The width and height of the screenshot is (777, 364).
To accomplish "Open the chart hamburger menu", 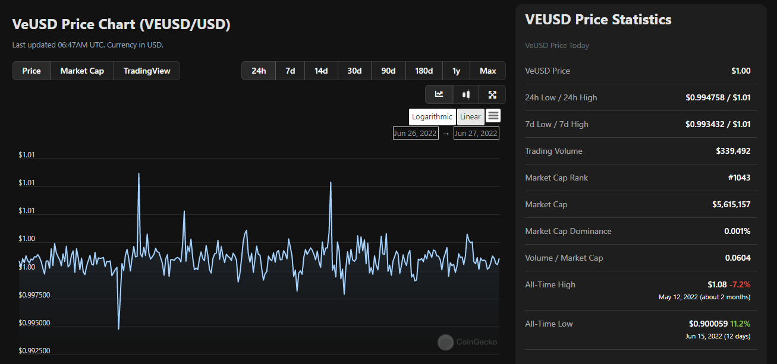I will tap(493, 116).
